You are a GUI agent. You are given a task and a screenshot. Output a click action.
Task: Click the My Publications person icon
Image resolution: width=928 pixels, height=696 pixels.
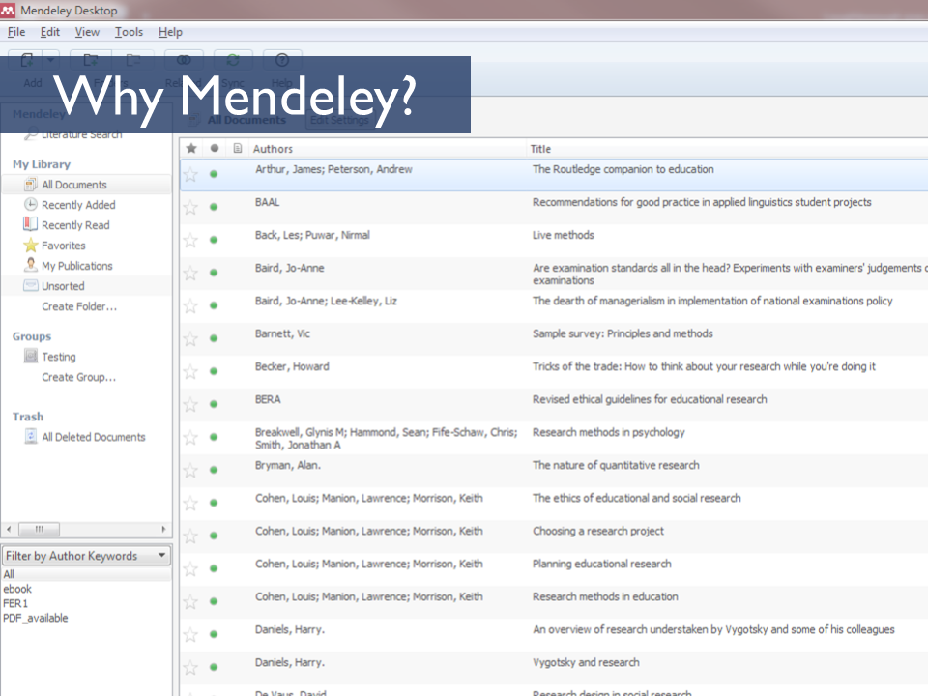[31, 266]
